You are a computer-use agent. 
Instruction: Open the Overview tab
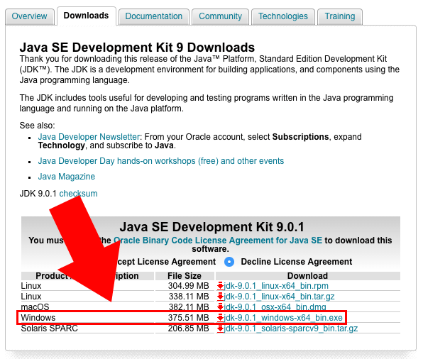[x=29, y=16]
